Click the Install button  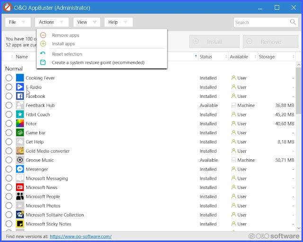click(x=214, y=42)
